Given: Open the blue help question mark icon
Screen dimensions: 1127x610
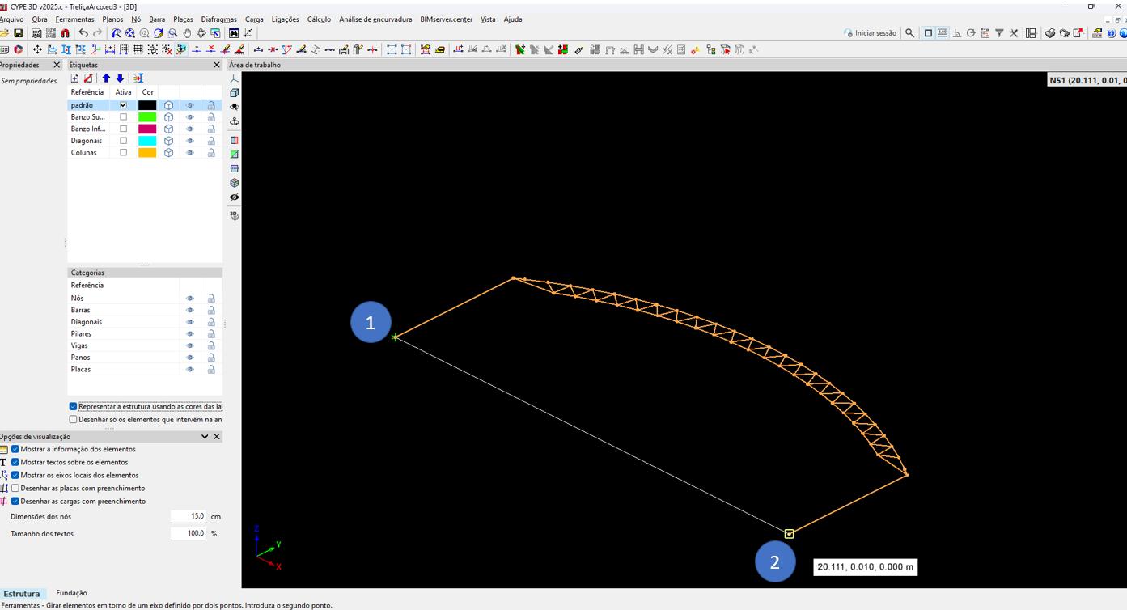Looking at the screenshot, I should click(x=1112, y=33).
